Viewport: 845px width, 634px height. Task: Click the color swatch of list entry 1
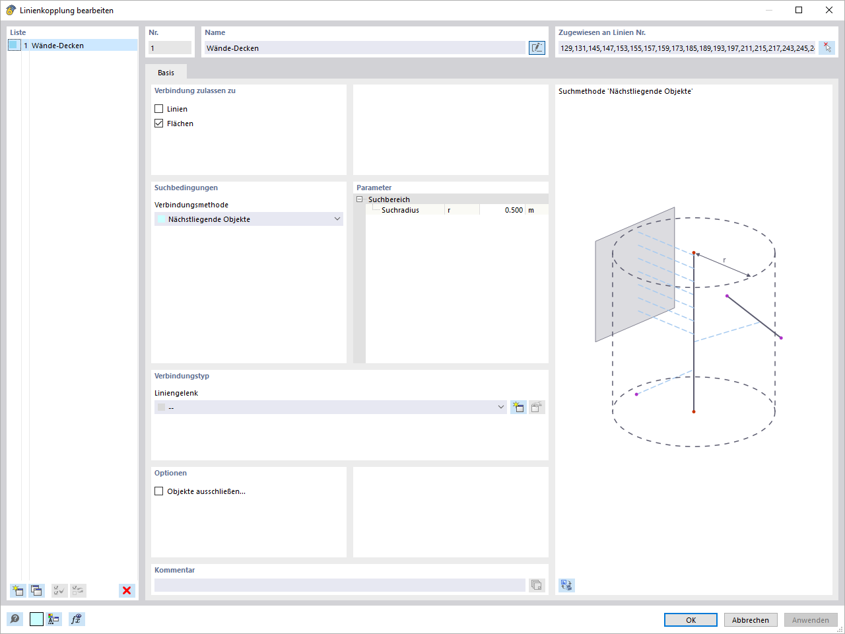(x=15, y=45)
